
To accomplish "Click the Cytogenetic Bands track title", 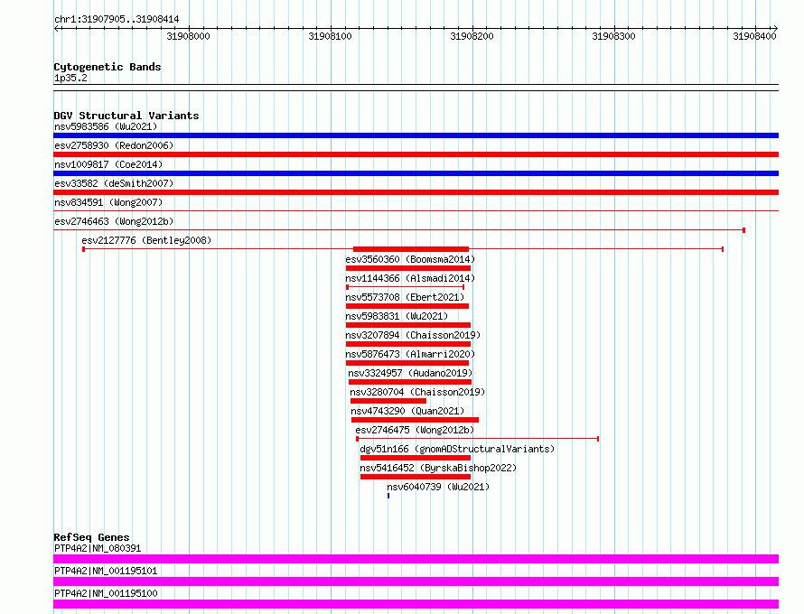I will point(108,67).
